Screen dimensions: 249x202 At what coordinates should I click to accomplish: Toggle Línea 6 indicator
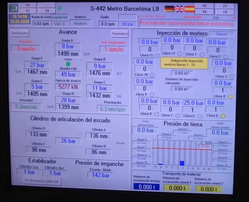coord(199,116)
